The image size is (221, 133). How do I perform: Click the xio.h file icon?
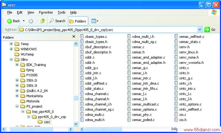coord(176,120)
